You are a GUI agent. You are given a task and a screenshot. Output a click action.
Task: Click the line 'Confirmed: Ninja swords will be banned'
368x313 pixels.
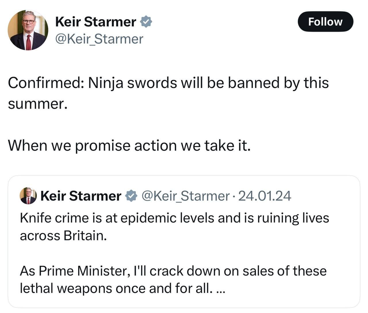[168, 83]
